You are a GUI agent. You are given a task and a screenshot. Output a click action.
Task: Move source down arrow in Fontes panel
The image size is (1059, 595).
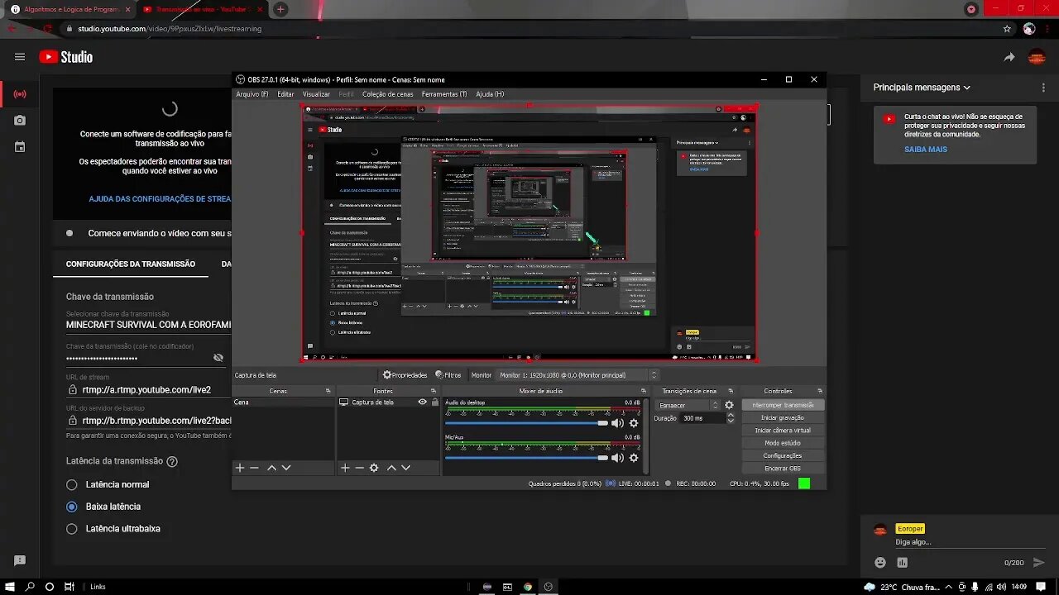pyautogui.click(x=406, y=468)
